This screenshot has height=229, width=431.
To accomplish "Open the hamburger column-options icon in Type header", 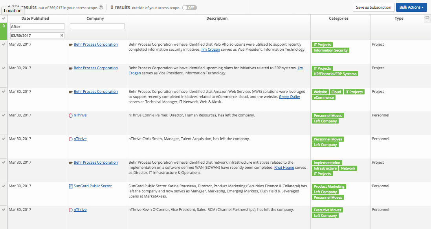I will tap(427, 18).
